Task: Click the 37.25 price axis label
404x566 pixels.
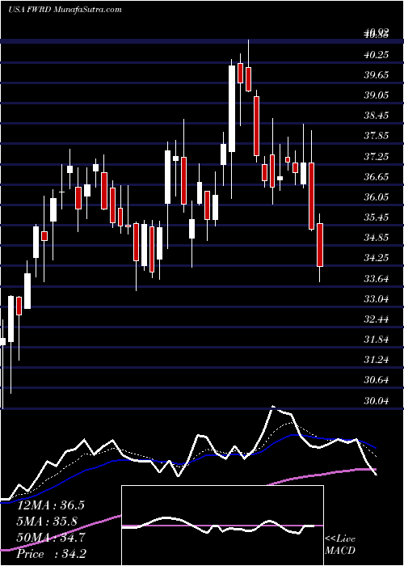Action: click(377, 157)
